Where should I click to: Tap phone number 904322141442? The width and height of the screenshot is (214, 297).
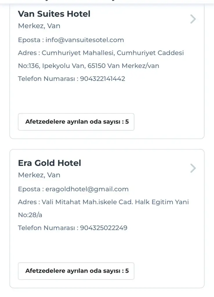tap(103, 79)
